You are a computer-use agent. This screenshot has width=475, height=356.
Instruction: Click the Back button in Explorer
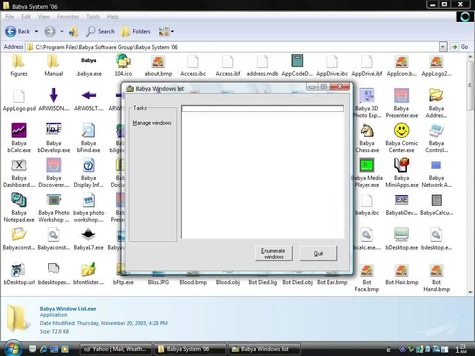click(18, 31)
